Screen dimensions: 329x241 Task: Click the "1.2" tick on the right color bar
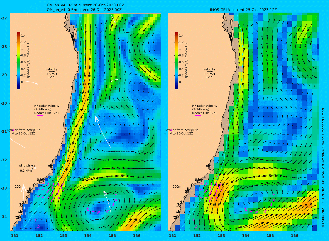(x=181, y=42)
